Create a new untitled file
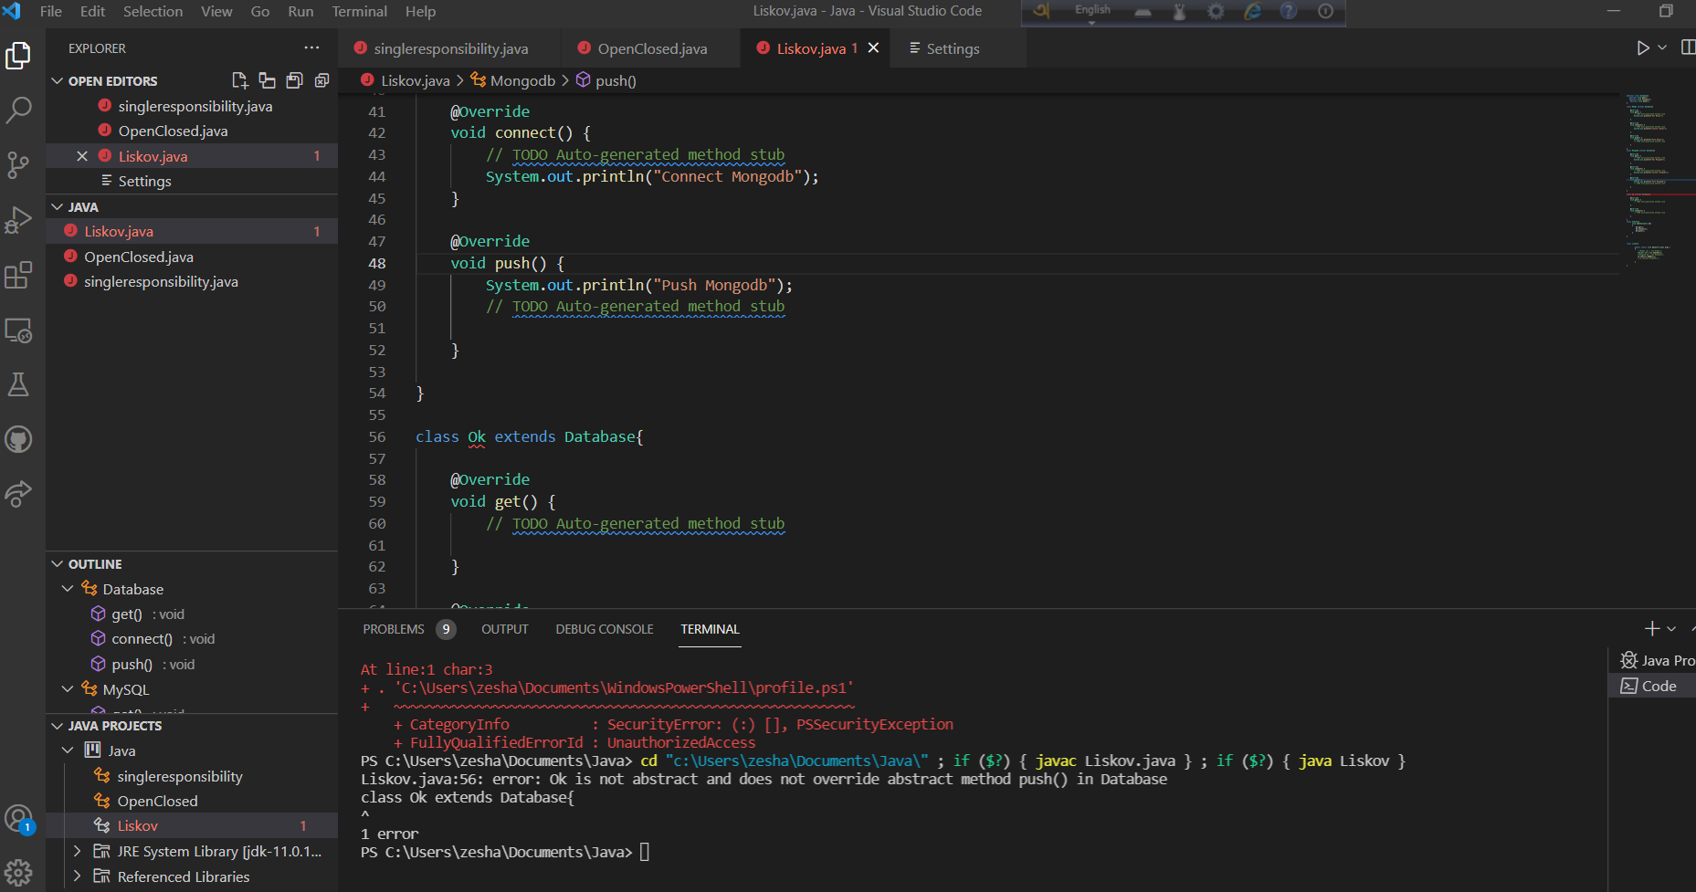 point(239,80)
